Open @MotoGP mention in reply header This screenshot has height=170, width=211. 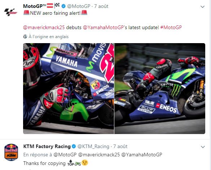click(65, 155)
